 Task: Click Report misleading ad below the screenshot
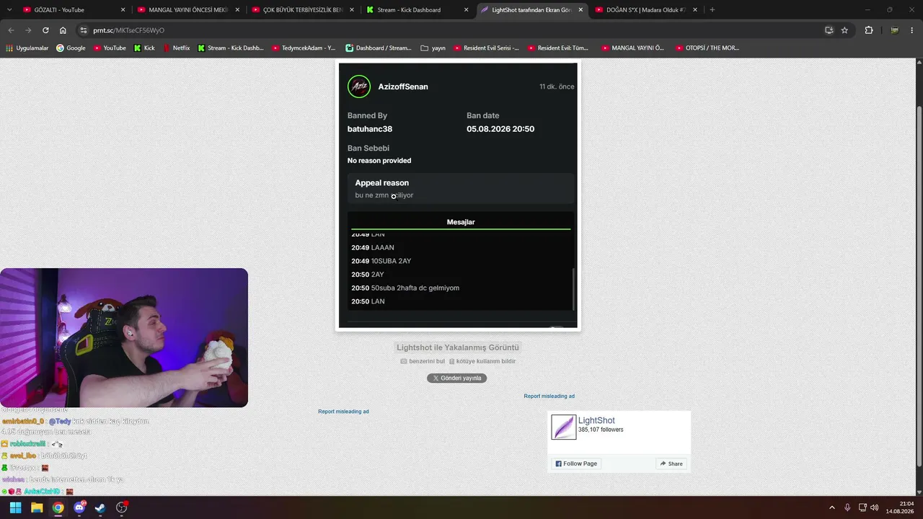(343, 412)
